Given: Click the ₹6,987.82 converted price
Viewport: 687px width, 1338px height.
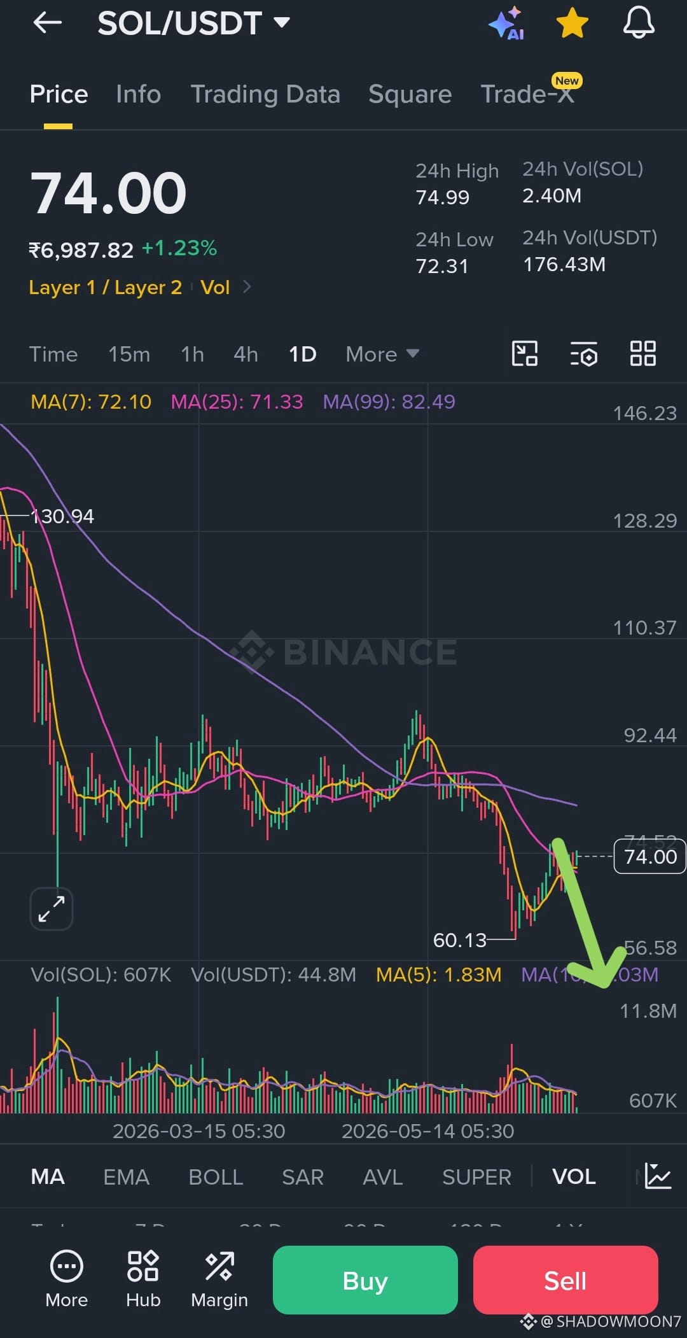Looking at the screenshot, I should pos(81,250).
